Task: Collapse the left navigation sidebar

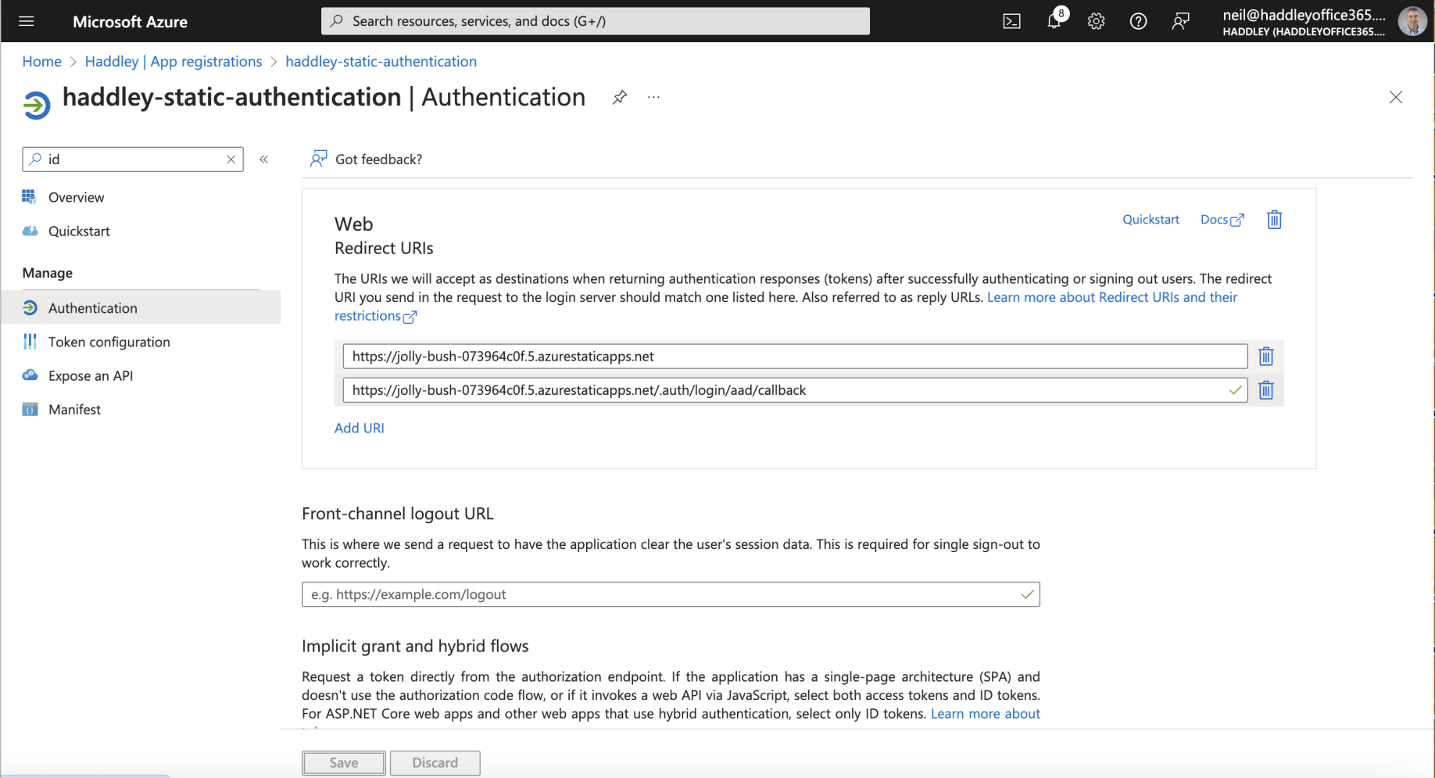Action: 264,160
